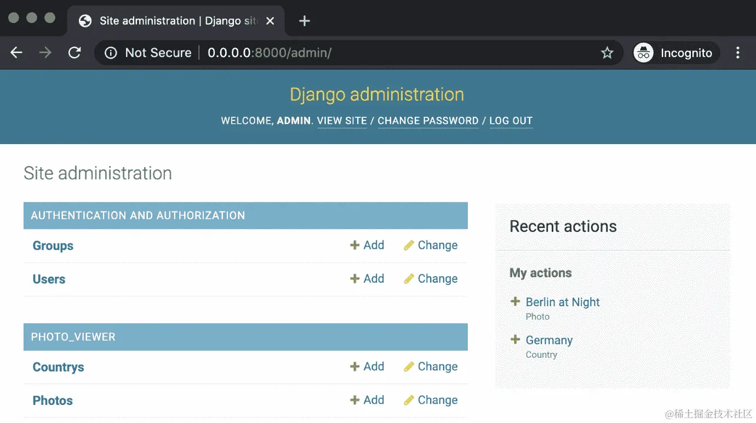Open the Authentication and Authorization section header
This screenshot has width=756, height=423.
(x=138, y=215)
